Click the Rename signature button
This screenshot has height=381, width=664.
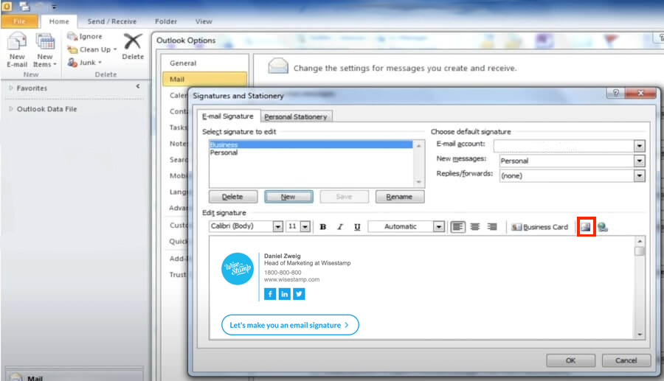[399, 197]
